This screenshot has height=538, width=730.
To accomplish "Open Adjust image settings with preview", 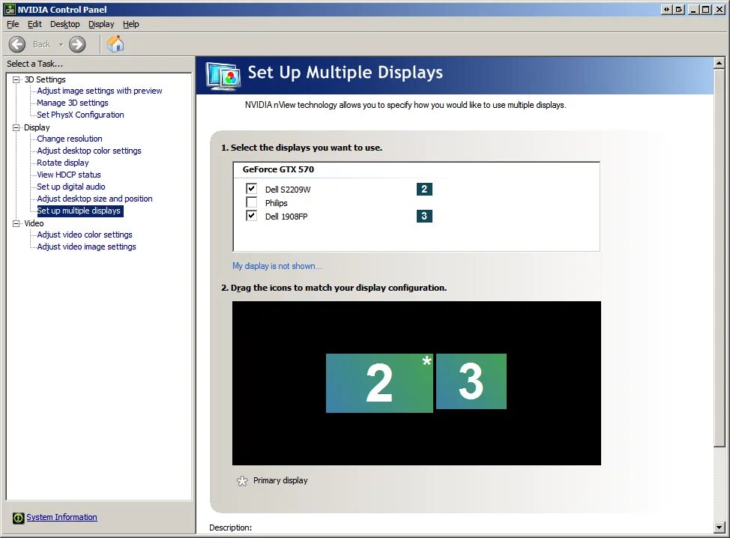I will (x=100, y=91).
